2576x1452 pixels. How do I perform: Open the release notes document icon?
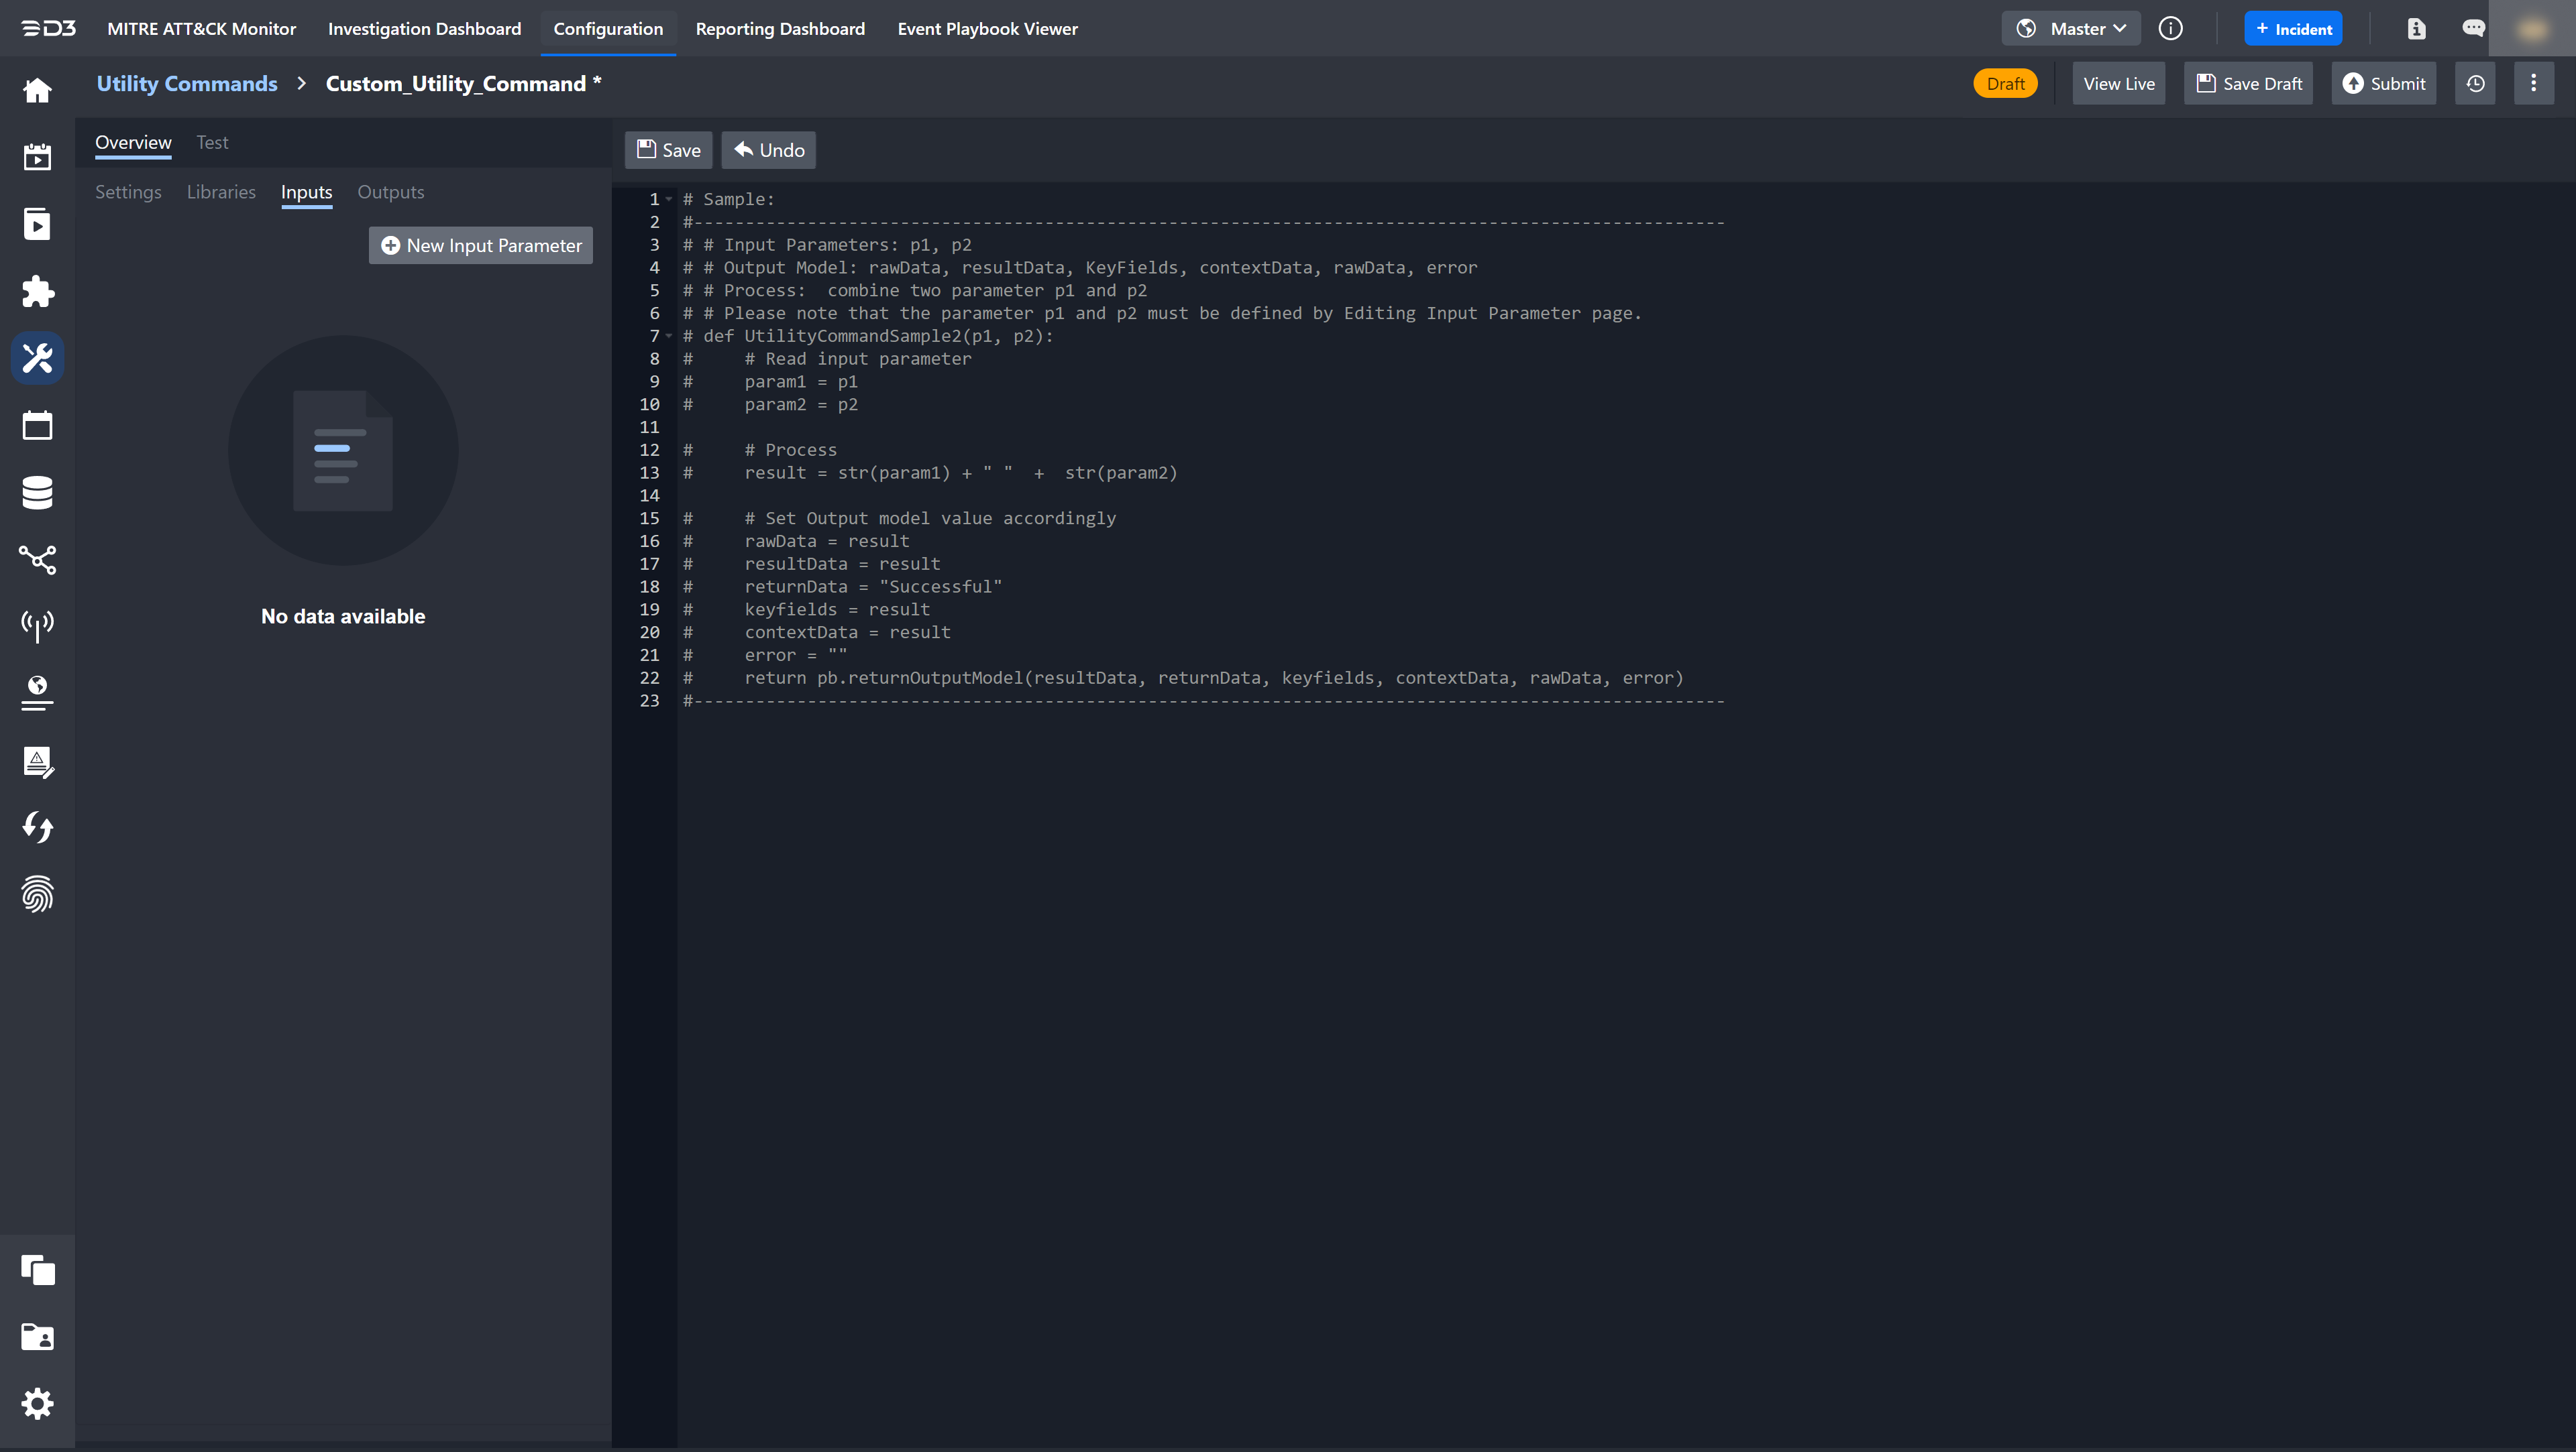point(2417,28)
